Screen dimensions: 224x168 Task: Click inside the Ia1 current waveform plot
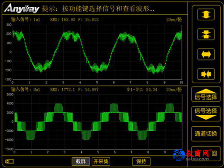97,52
